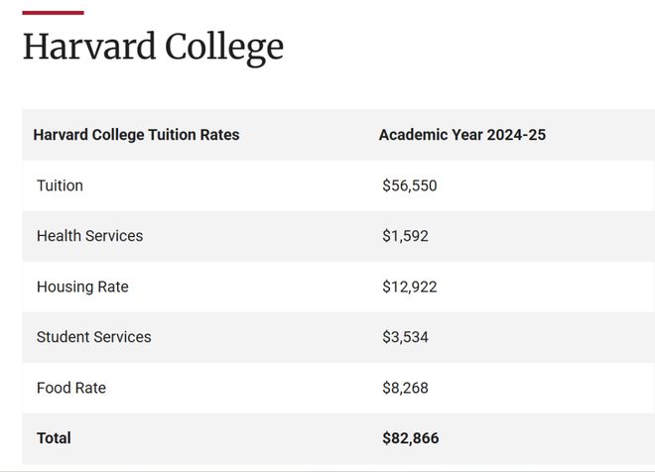The image size is (655, 472).
Task: Click the word Harvard in the page title
Action: click(89, 46)
